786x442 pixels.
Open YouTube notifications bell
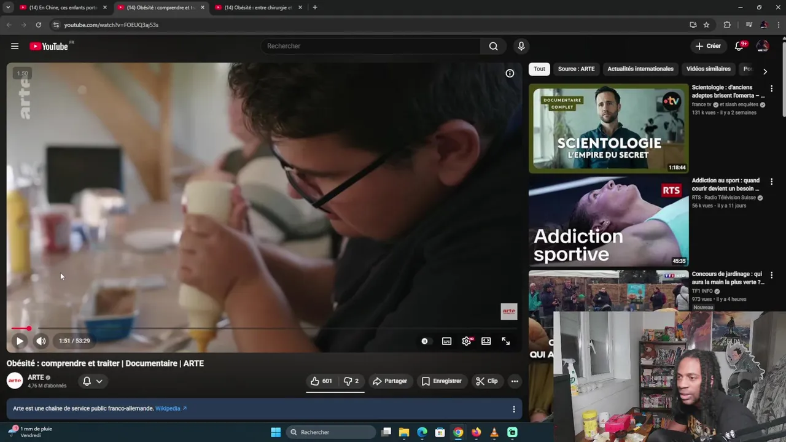(x=739, y=46)
